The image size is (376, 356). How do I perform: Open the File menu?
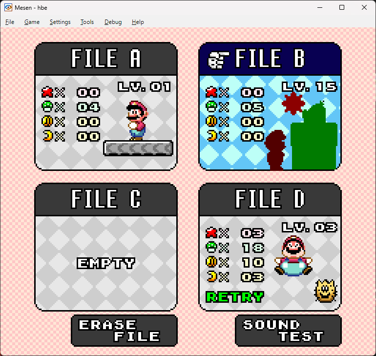coord(10,22)
